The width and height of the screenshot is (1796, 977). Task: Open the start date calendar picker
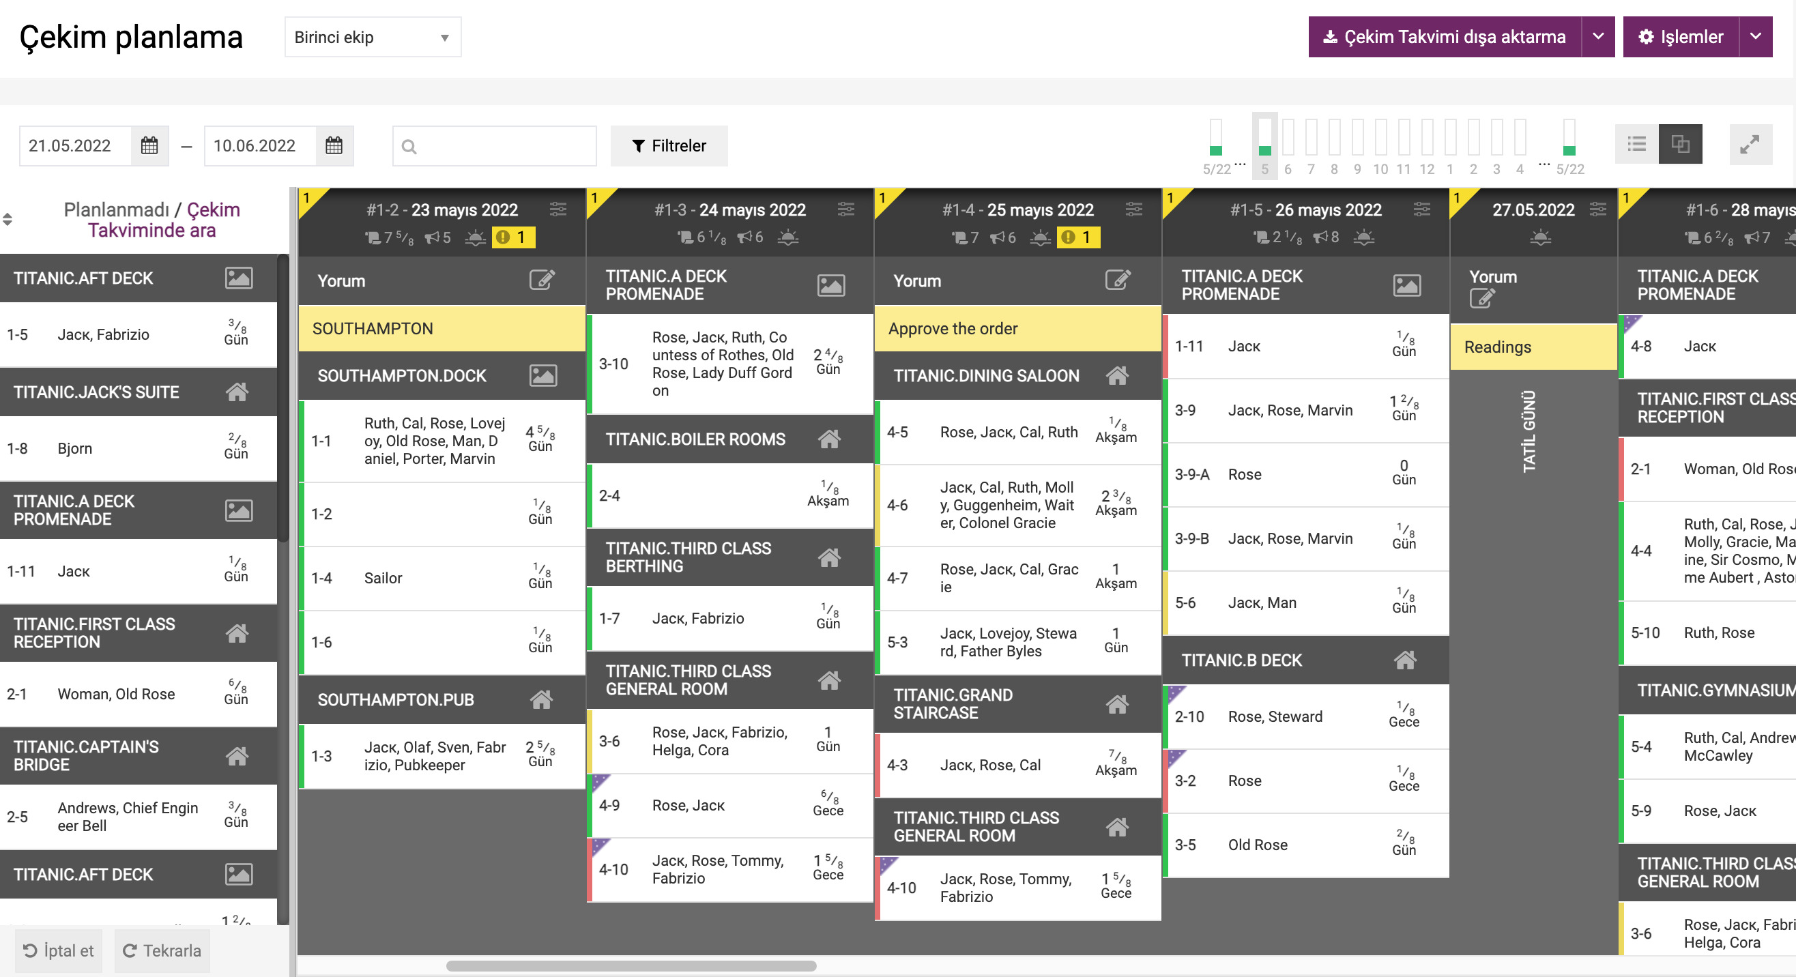[149, 145]
